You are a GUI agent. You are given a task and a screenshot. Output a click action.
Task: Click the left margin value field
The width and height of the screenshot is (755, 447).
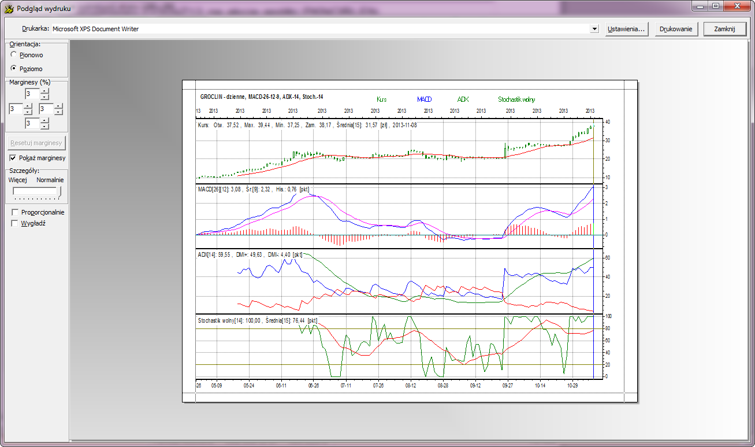tap(16, 109)
